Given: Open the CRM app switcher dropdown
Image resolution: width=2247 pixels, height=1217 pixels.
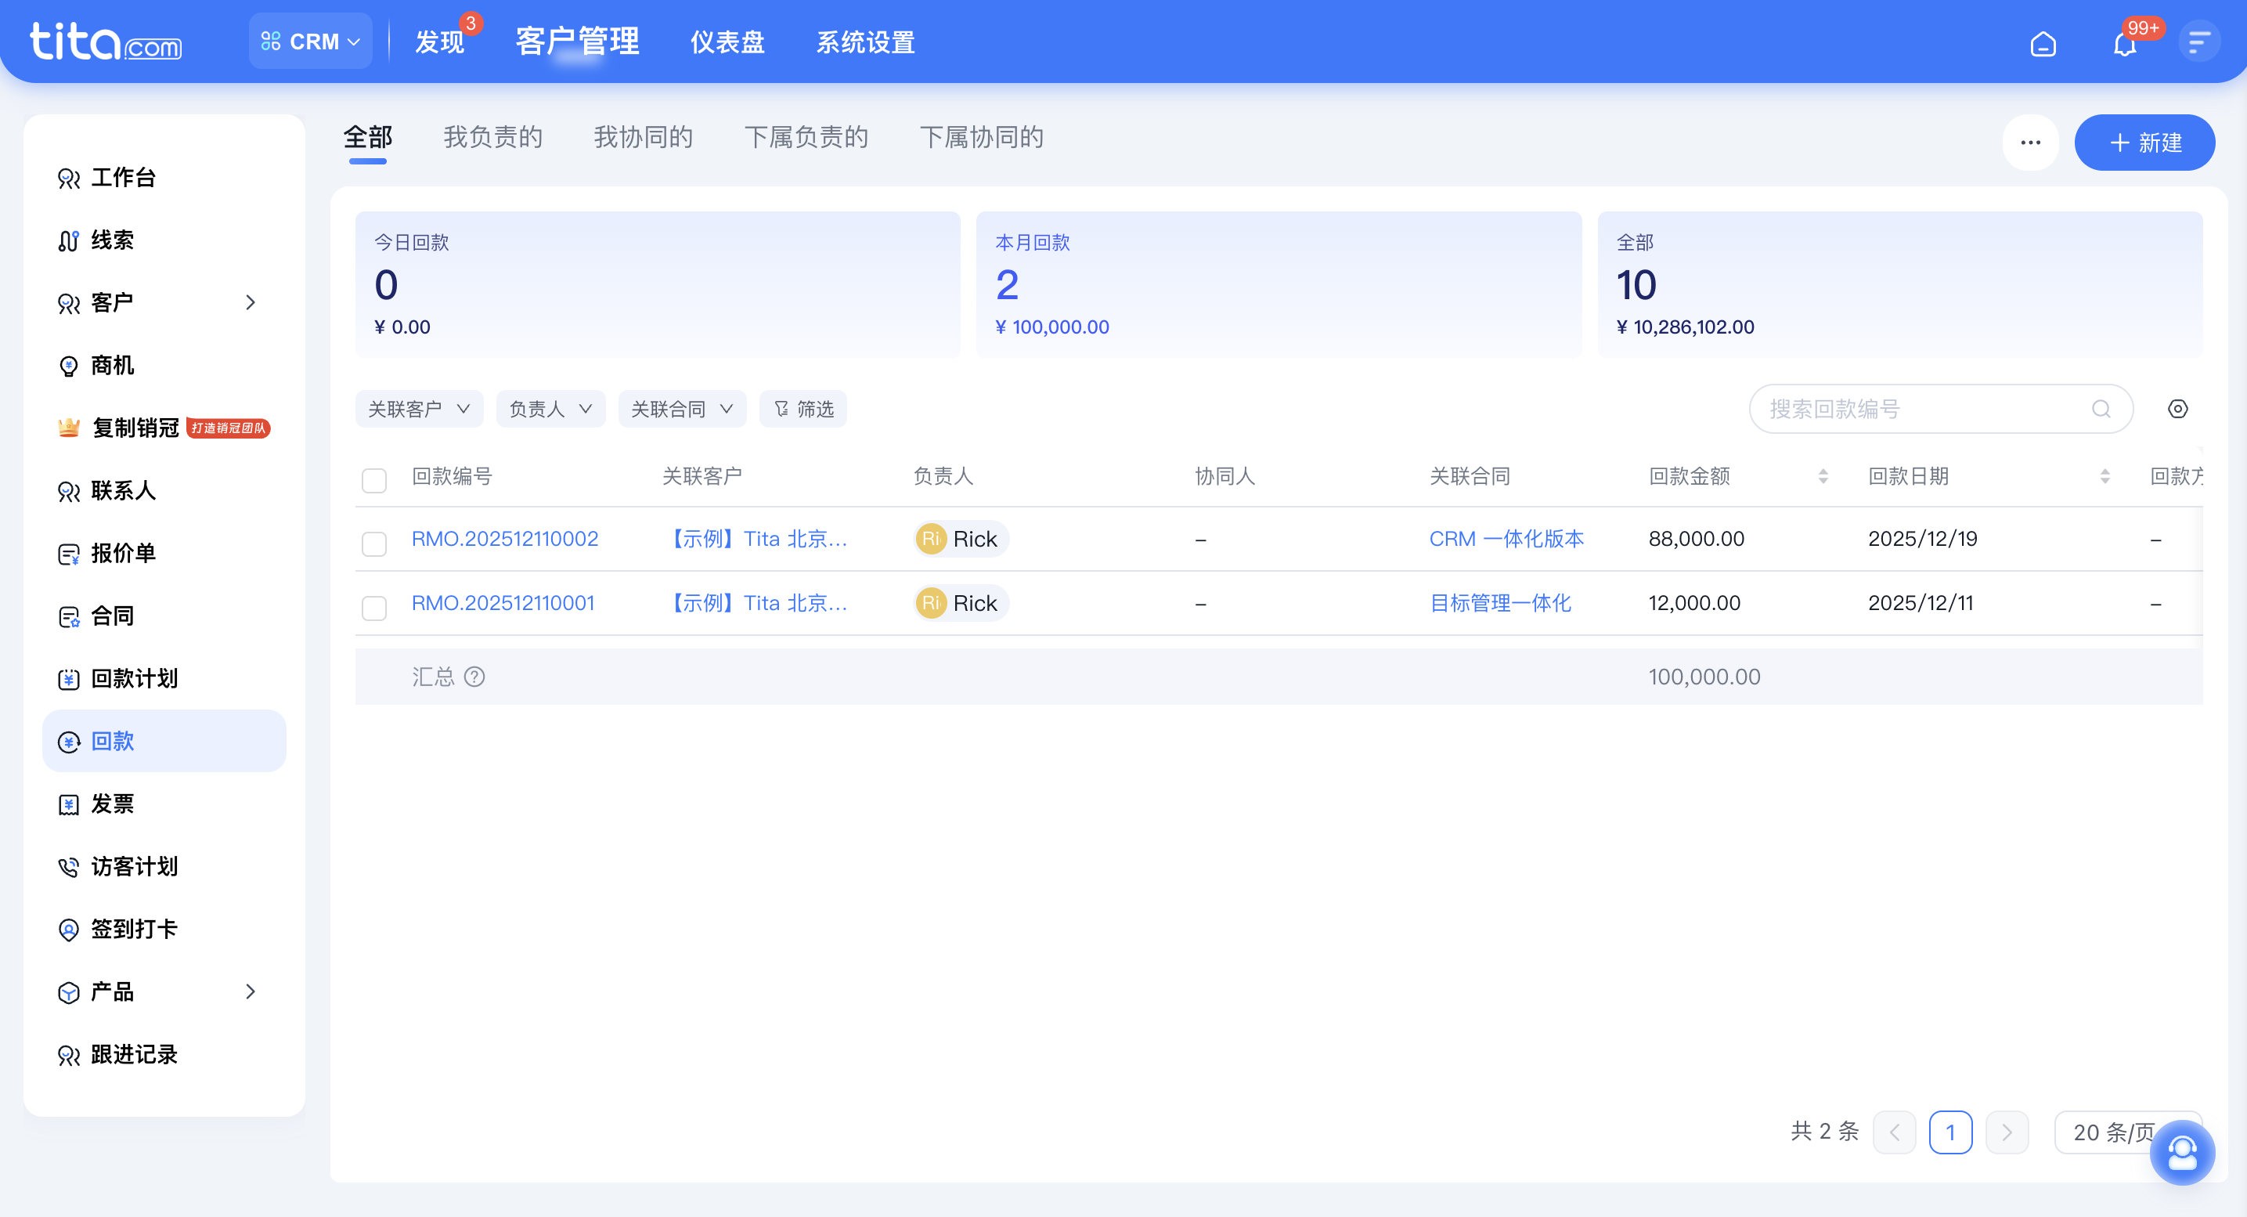Looking at the screenshot, I should pyautogui.click(x=311, y=41).
